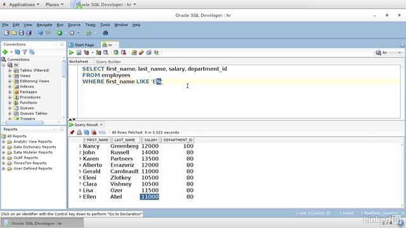
Task: Expand the Packages node
Action: pyautogui.click(x=10, y=92)
